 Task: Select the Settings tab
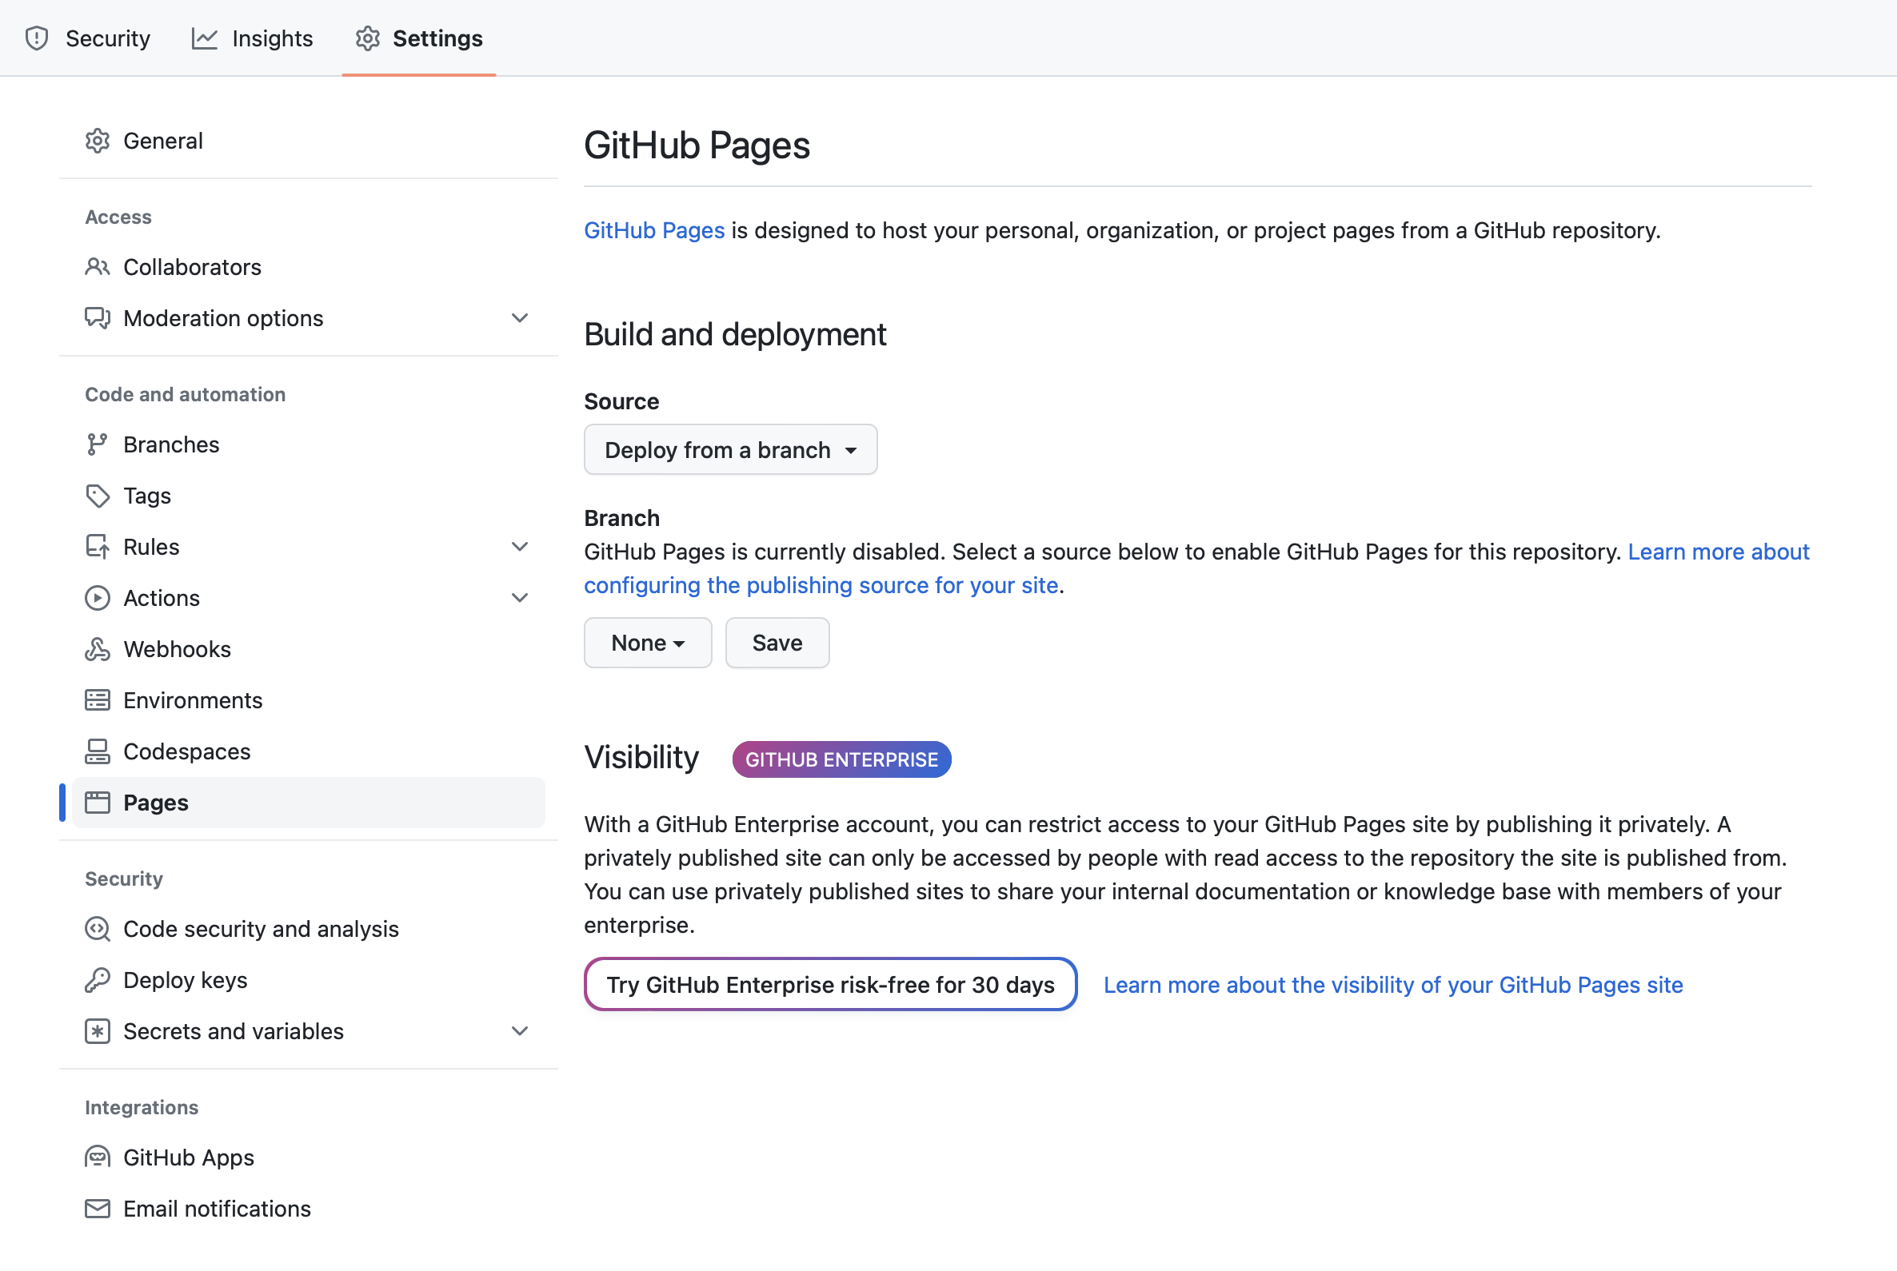418,38
